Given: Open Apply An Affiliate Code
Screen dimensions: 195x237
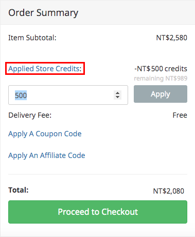Looking at the screenshot, I should click(x=47, y=155).
